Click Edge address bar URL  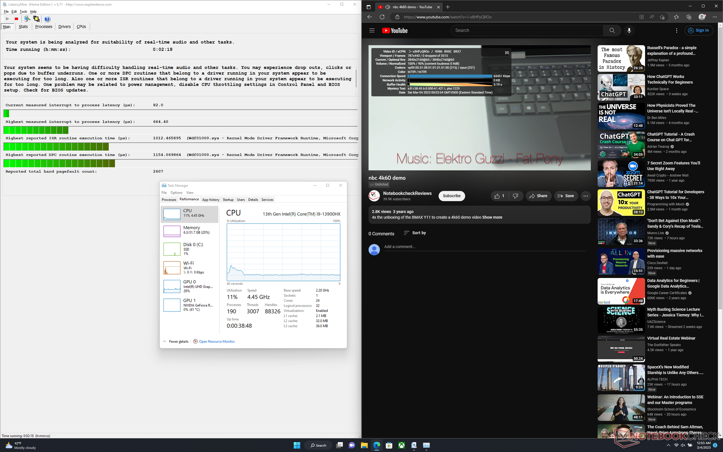point(447,17)
